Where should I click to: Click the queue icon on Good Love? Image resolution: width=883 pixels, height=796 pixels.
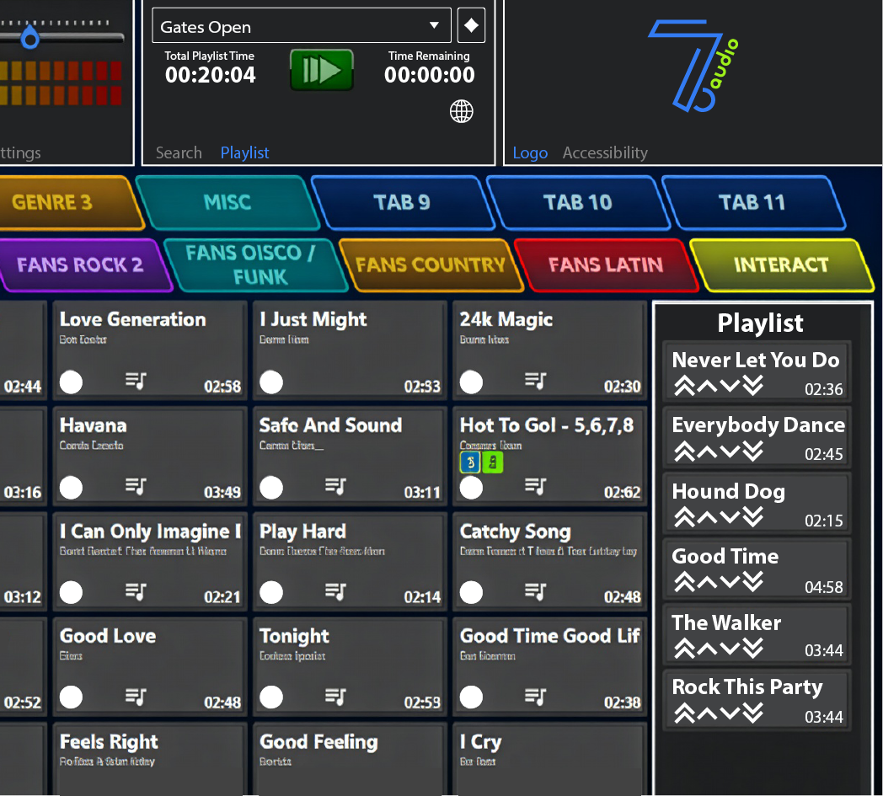coord(136,697)
